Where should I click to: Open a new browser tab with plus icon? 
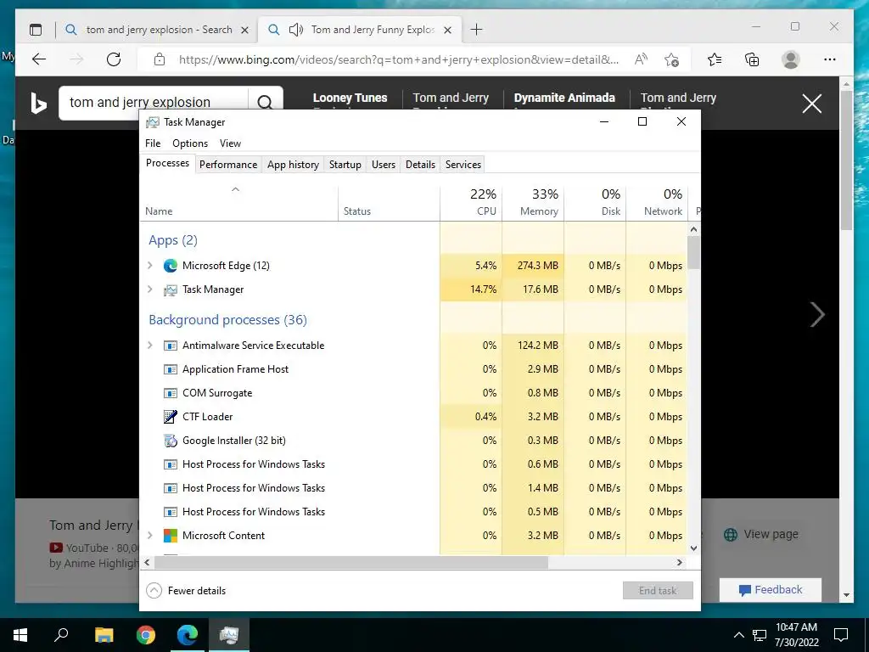476,30
